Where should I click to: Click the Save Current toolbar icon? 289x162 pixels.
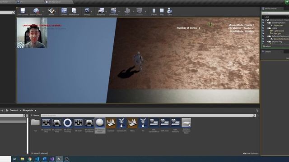23,12
